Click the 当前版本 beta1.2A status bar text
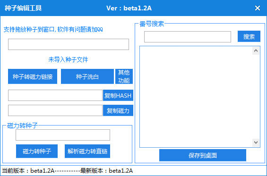Image resolution: width=267 pixels, height=176 pixels. coord(28,170)
